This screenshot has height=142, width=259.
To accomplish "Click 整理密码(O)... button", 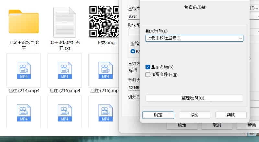I will click(x=195, y=98).
